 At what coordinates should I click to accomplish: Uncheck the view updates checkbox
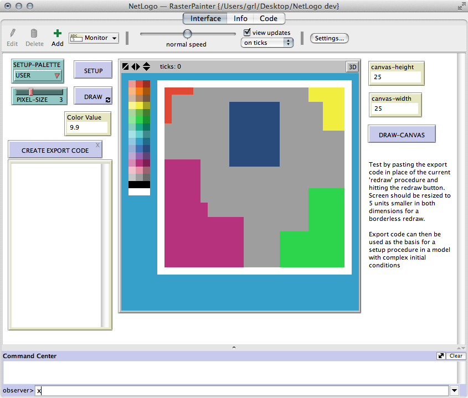pyautogui.click(x=248, y=33)
